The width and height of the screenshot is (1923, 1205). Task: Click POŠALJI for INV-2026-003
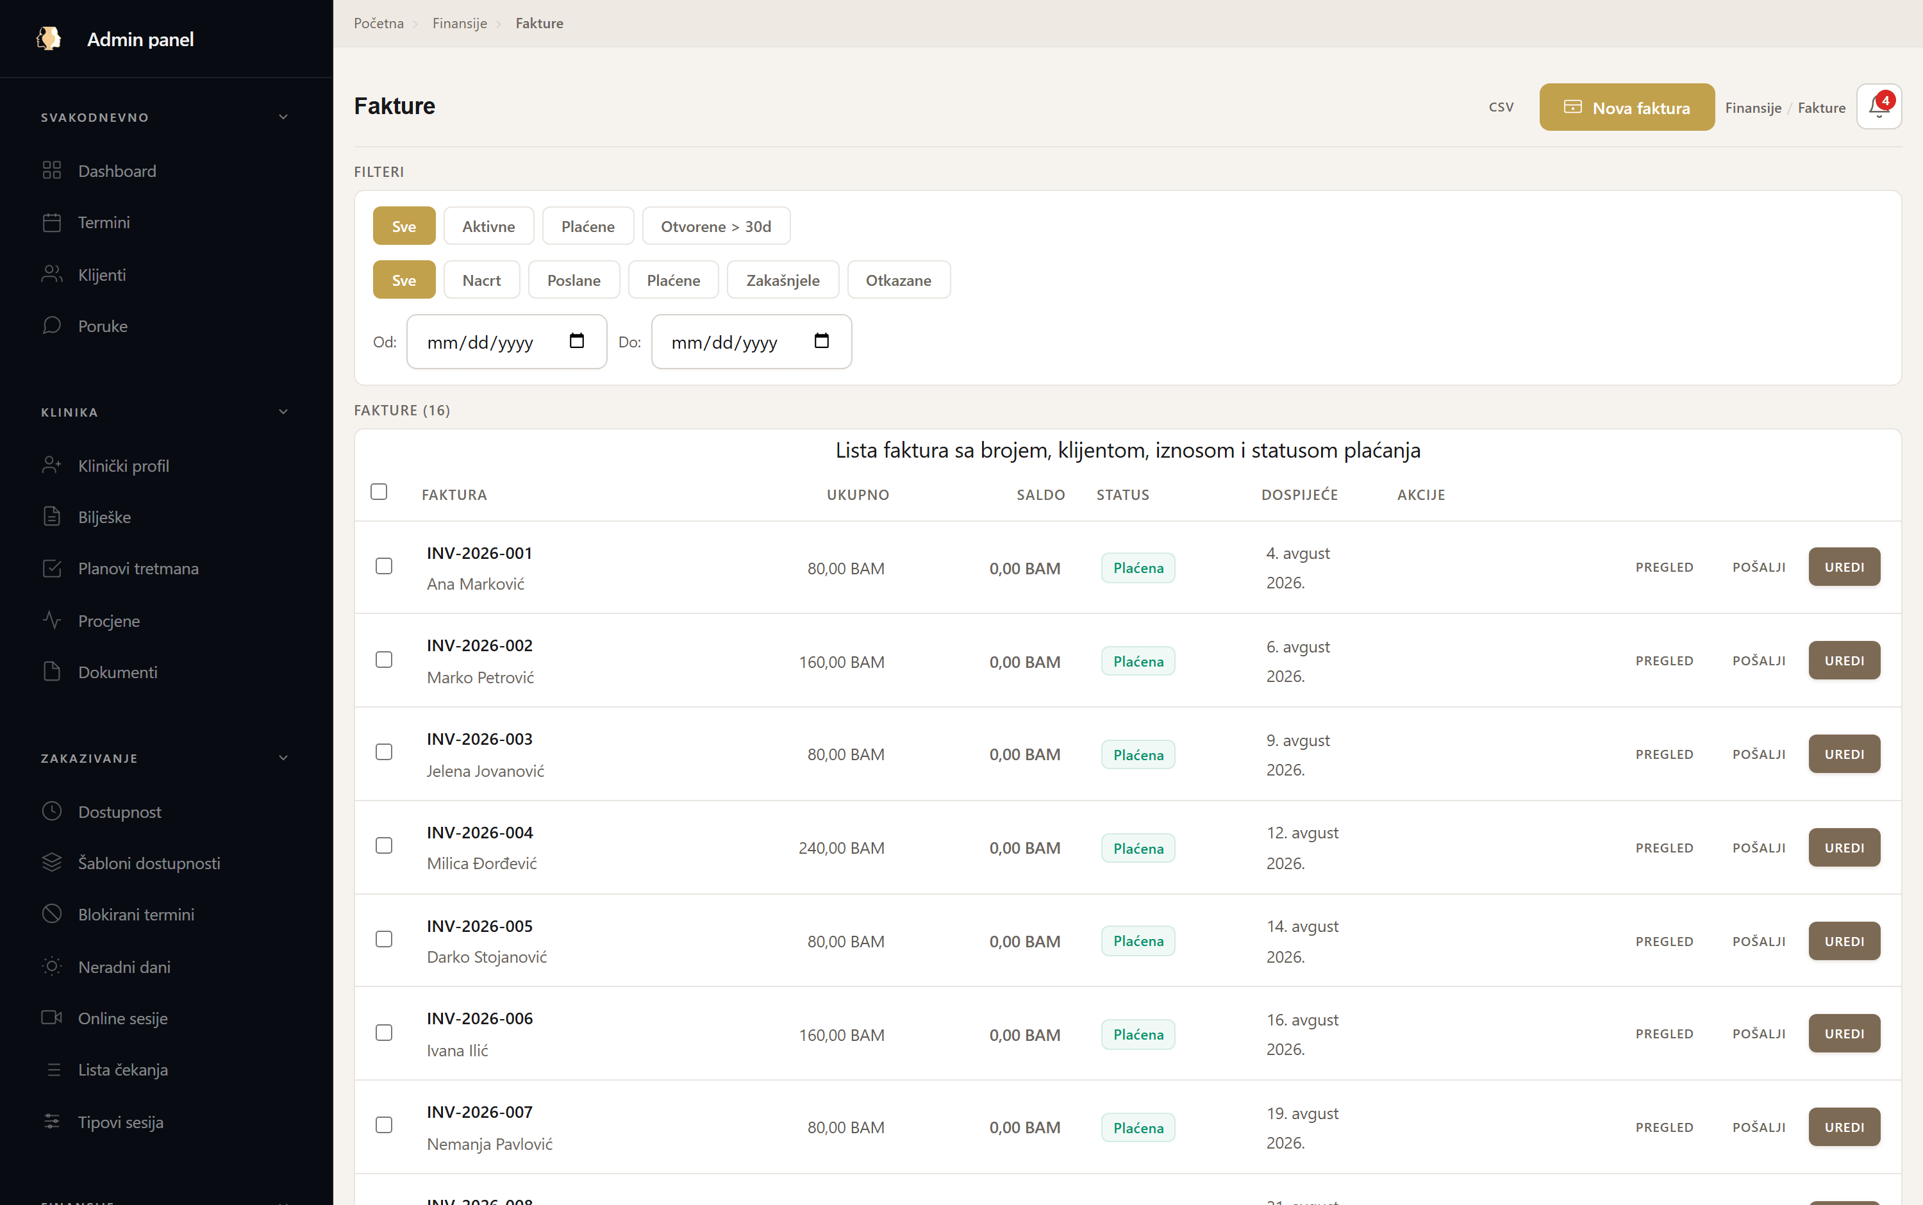1759,754
